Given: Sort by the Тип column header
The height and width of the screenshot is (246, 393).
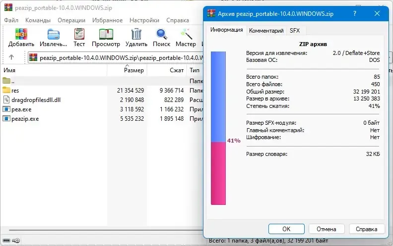Looking at the screenshot, I should point(195,70).
